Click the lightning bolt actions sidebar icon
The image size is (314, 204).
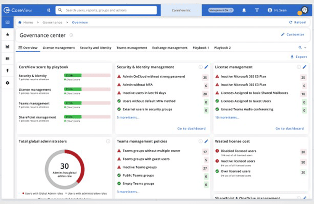tap(7, 71)
